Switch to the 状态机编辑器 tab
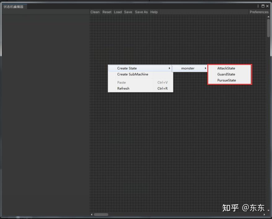 (14, 6)
